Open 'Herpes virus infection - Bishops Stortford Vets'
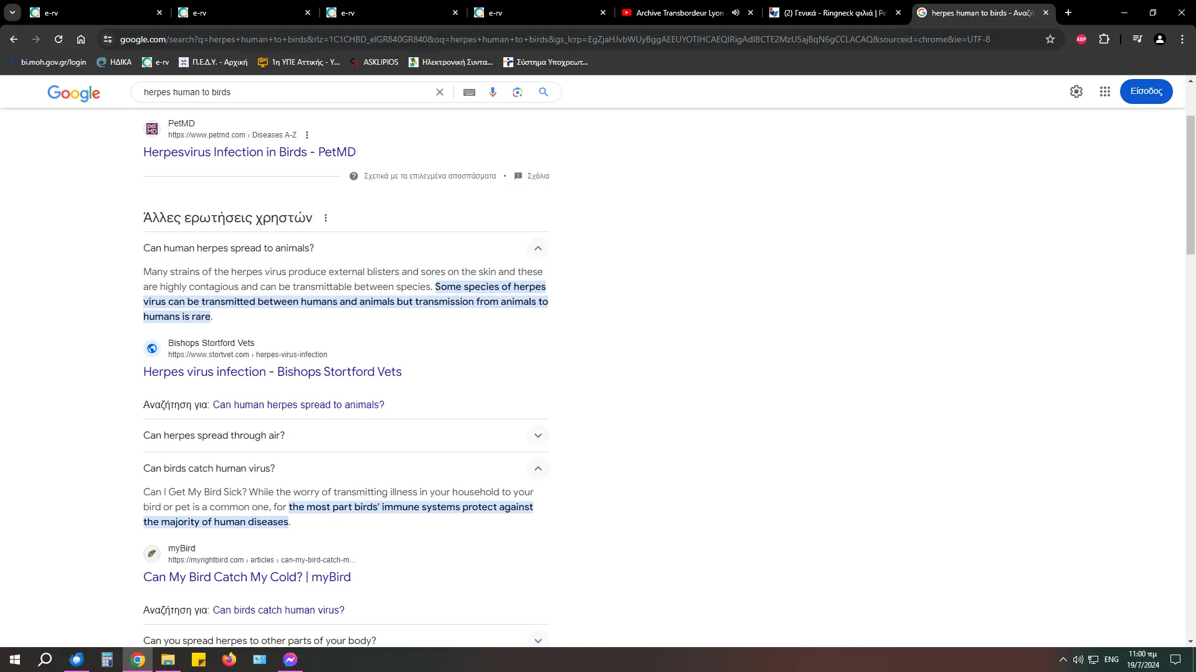The image size is (1196, 672). pos(272,372)
